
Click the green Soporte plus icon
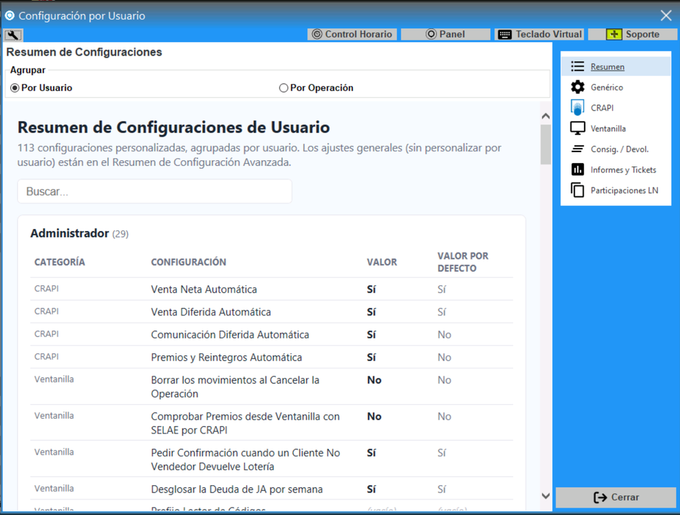tap(614, 34)
